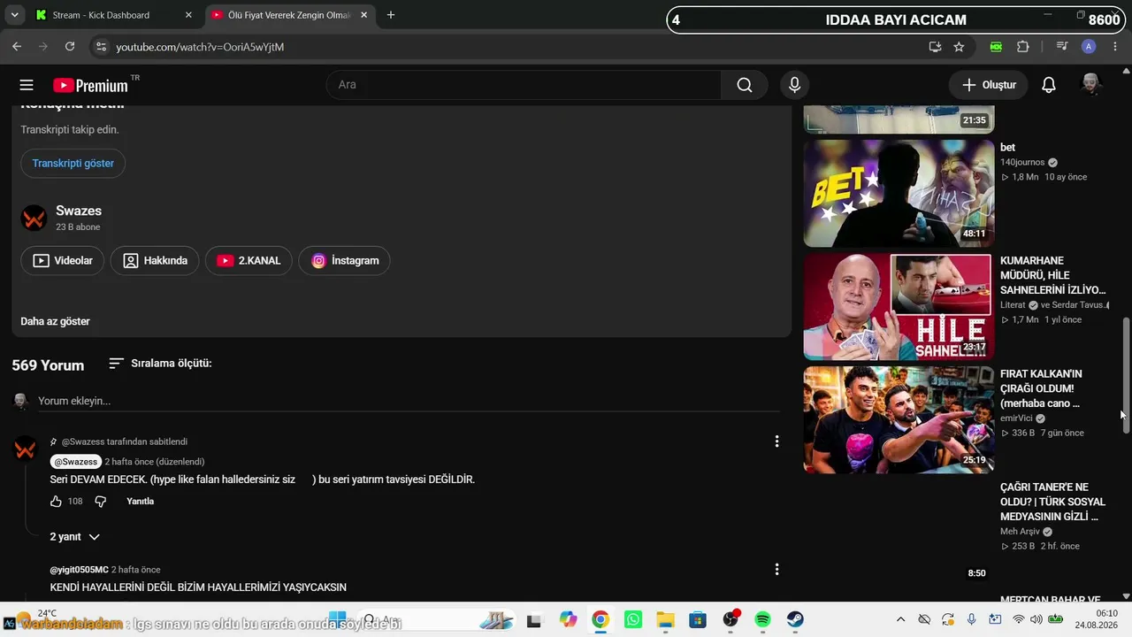Screen dimensions: 1132x637
Task: Open the Chrome extensions puzzle menu
Action: pos(1023,47)
